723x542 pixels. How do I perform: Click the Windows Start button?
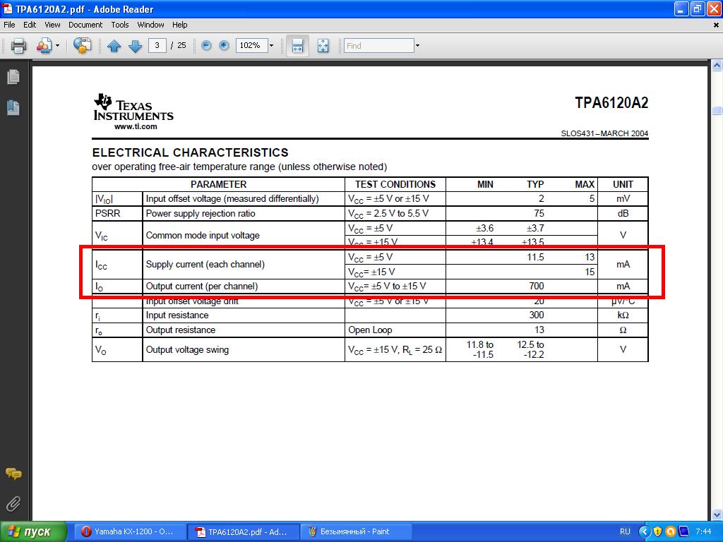(x=33, y=531)
